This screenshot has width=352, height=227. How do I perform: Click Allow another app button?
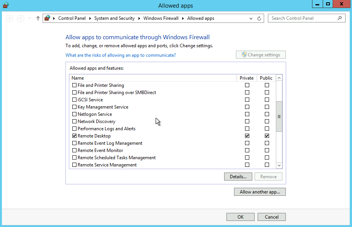tap(260, 192)
